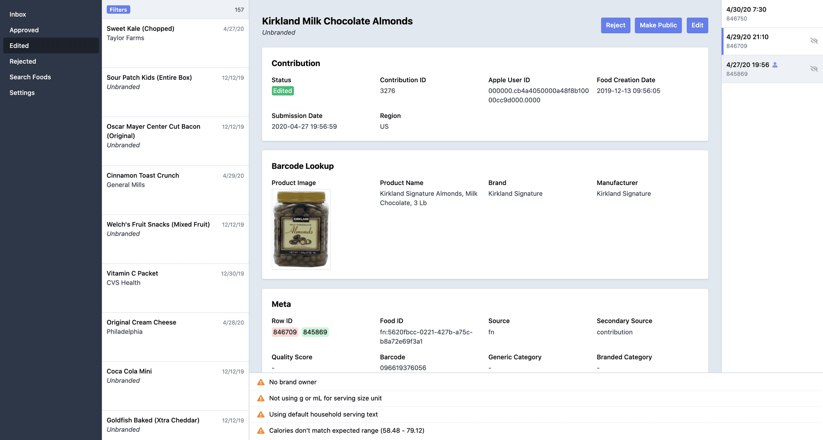Click contributor user icon on 4/27/20 revision
Image resolution: width=823 pixels, height=440 pixels.
coord(775,64)
